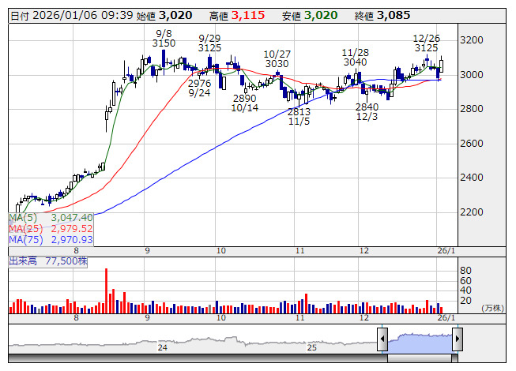Click the 24 year marker in overview chart
516x371 pixels.
(x=162, y=347)
